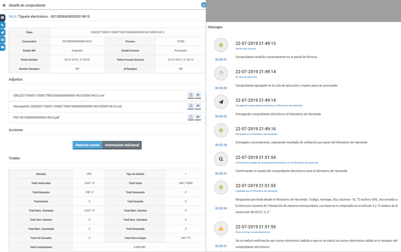Viewport: 401px width, 252px height.
Task: Open the paperclip attachments sidebar tab
Action: pyautogui.click(x=3, y=25)
